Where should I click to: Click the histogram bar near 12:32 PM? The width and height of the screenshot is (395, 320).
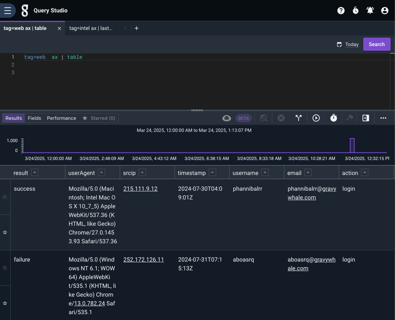tap(352, 145)
